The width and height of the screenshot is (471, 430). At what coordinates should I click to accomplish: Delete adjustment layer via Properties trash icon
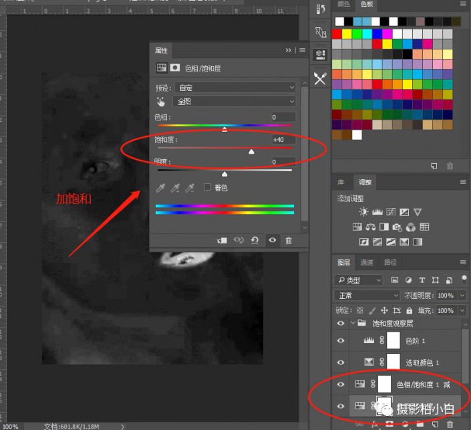coord(289,240)
